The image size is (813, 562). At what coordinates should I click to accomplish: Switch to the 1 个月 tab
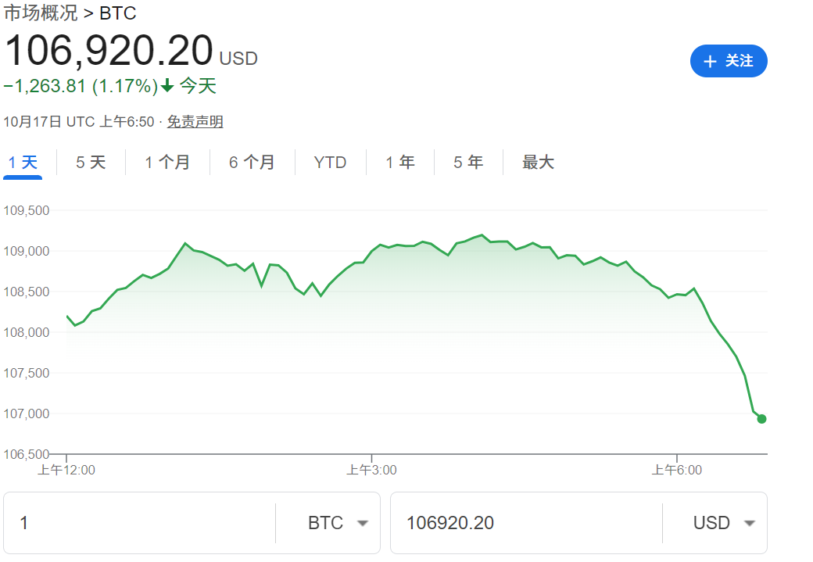point(167,163)
